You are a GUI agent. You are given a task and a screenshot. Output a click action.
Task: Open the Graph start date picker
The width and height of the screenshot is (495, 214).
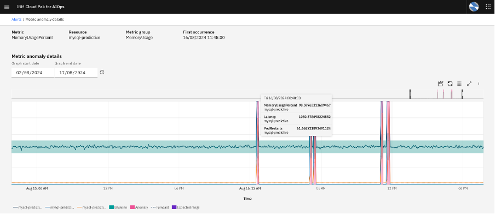pos(33,73)
